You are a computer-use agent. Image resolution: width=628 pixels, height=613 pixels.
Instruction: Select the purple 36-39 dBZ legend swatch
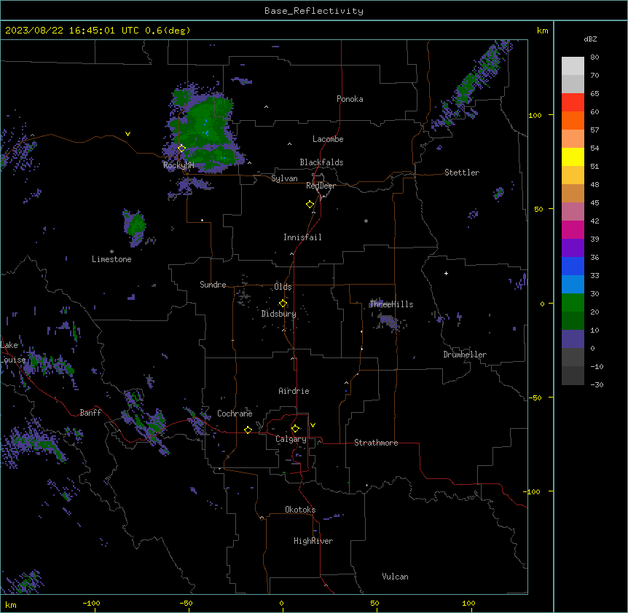[573, 248]
